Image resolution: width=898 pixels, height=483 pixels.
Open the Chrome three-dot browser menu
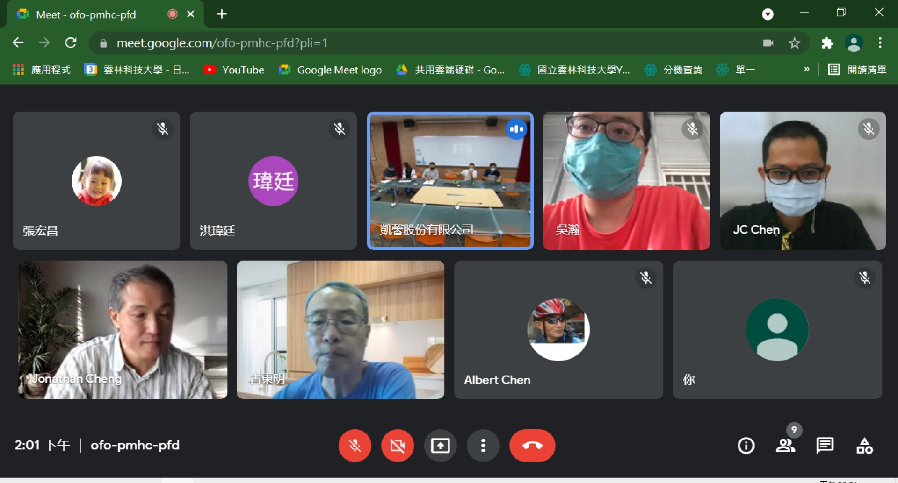[880, 43]
